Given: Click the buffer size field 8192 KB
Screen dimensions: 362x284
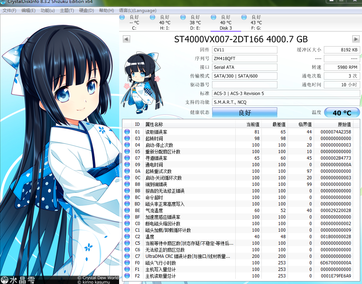Looking at the screenshot, I should point(342,50).
